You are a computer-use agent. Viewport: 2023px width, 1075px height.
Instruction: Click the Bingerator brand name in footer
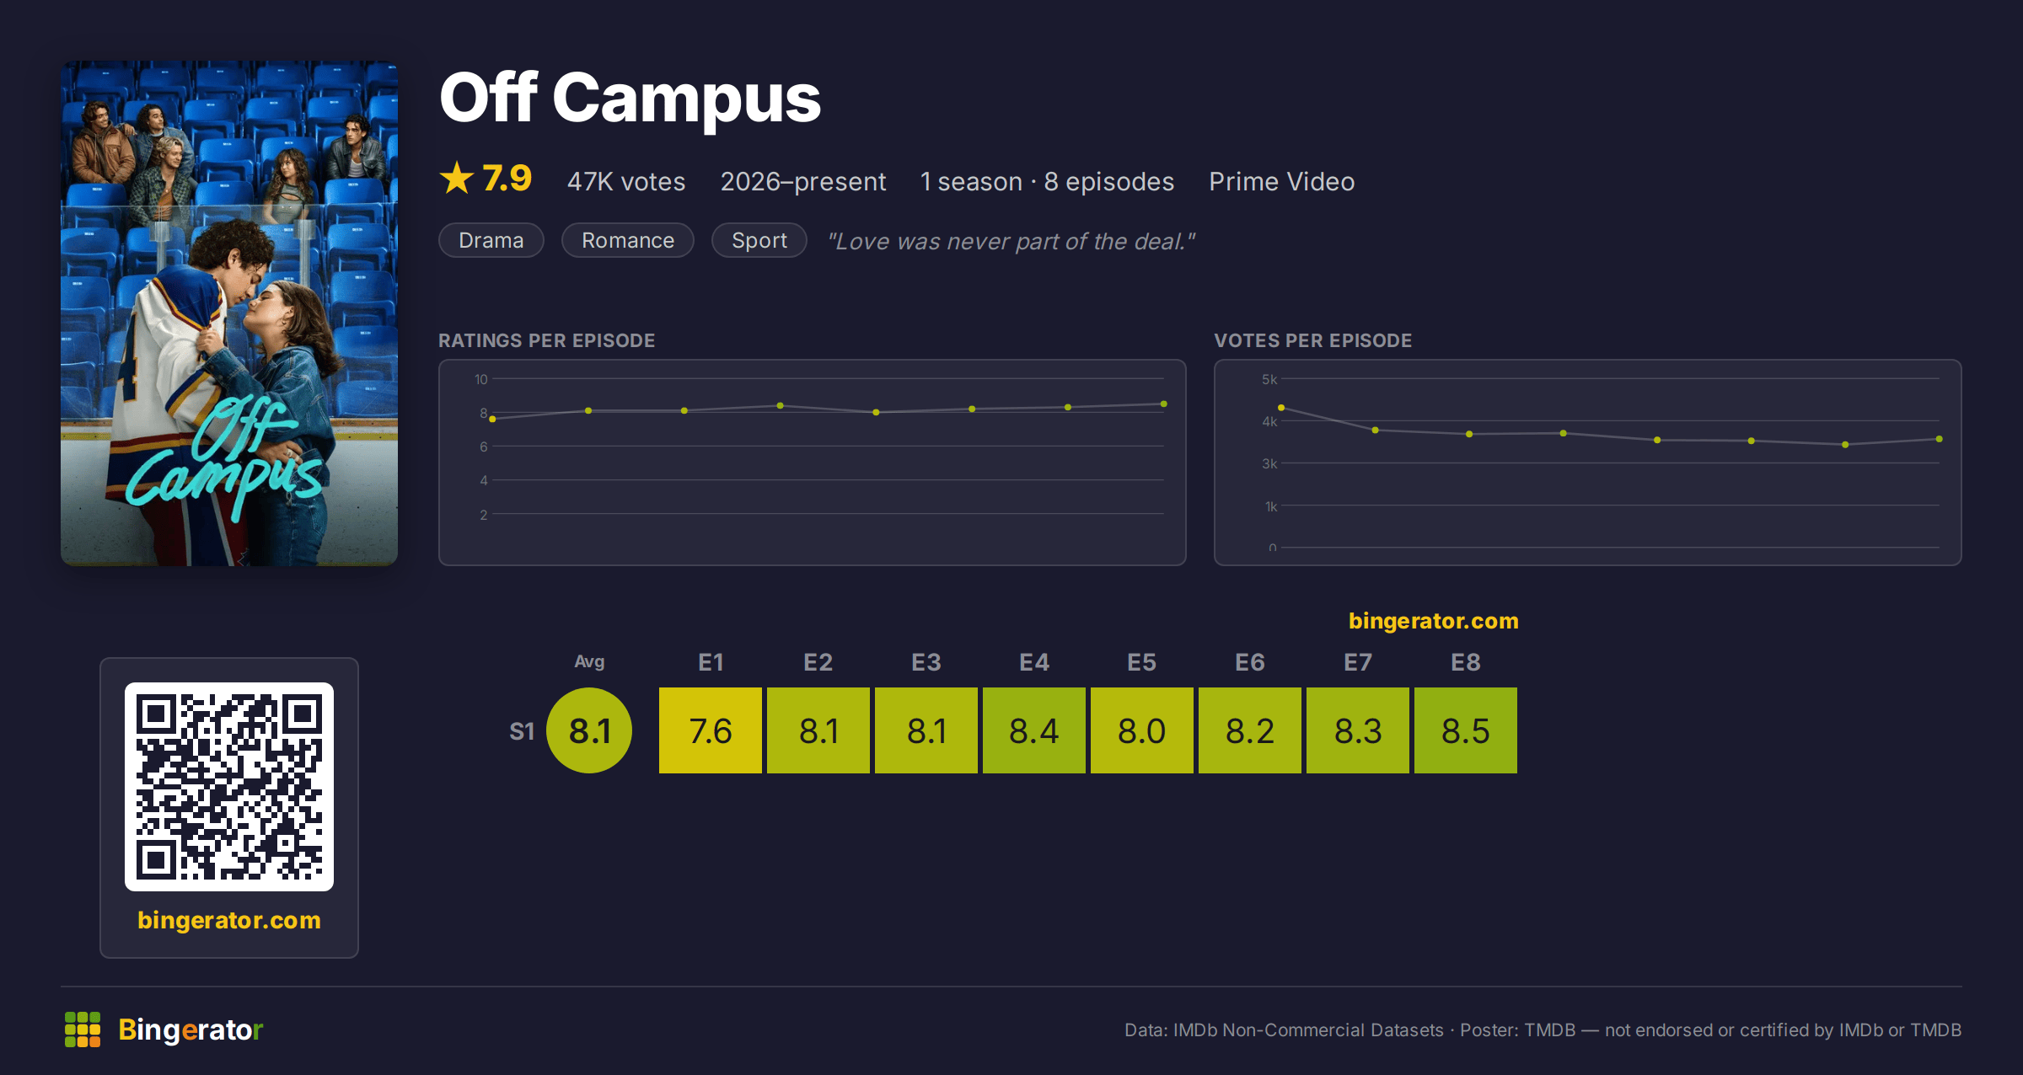190,1030
